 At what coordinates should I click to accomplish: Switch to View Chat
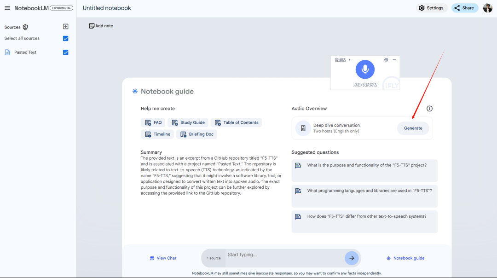tap(163, 258)
